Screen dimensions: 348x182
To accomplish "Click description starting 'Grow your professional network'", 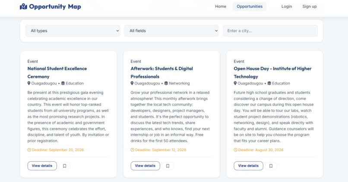I will click(x=170, y=117).
